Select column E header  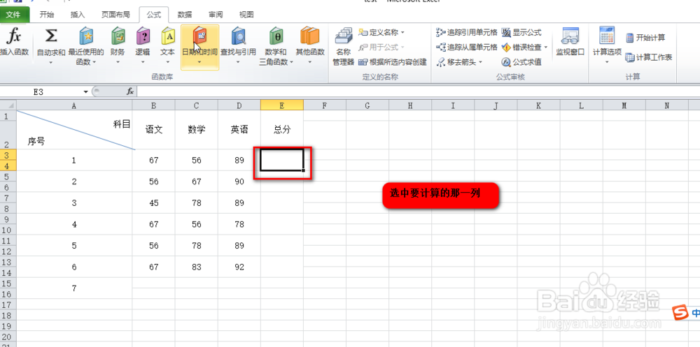point(282,105)
